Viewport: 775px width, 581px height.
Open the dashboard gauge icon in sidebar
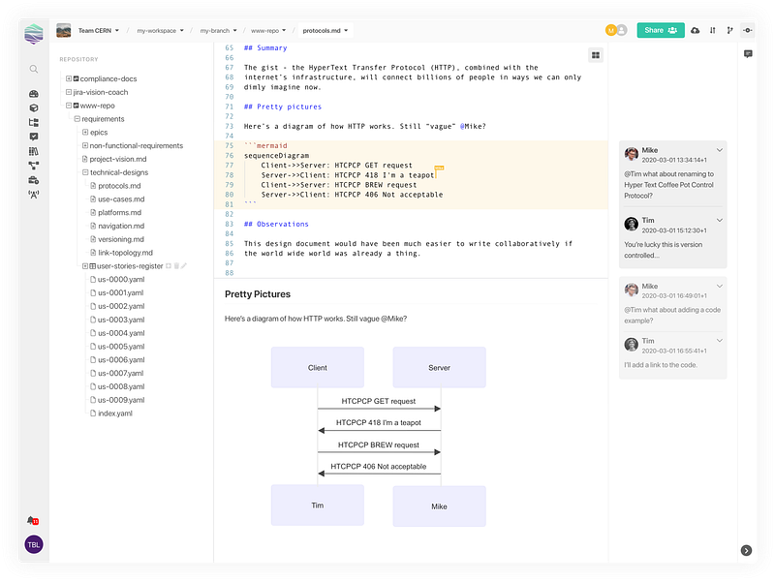point(34,94)
